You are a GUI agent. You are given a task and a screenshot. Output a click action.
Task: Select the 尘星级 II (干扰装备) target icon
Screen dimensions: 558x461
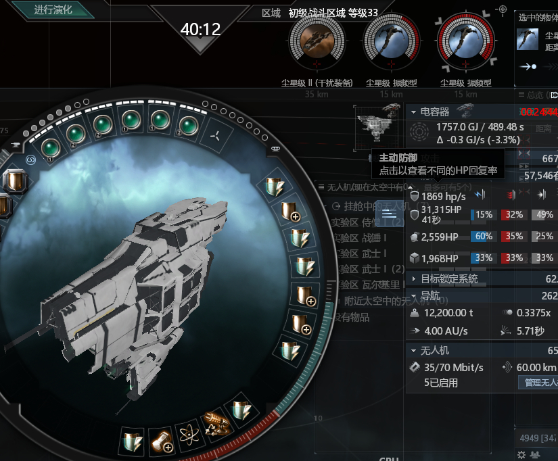pos(317,41)
